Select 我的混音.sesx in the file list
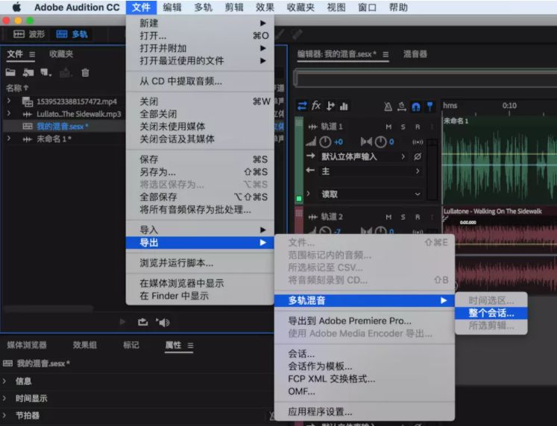 63,127
